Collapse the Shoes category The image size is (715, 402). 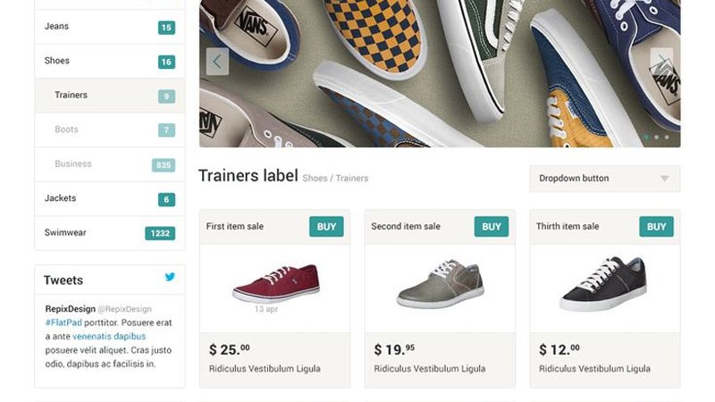(x=110, y=61)
